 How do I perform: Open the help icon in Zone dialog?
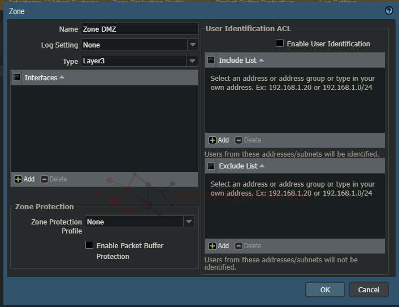point(389,11)
